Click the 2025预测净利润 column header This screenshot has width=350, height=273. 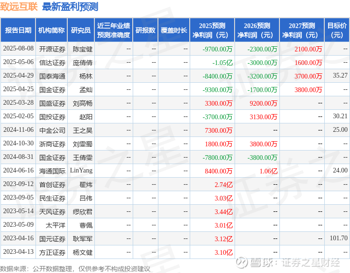(212, 30)
